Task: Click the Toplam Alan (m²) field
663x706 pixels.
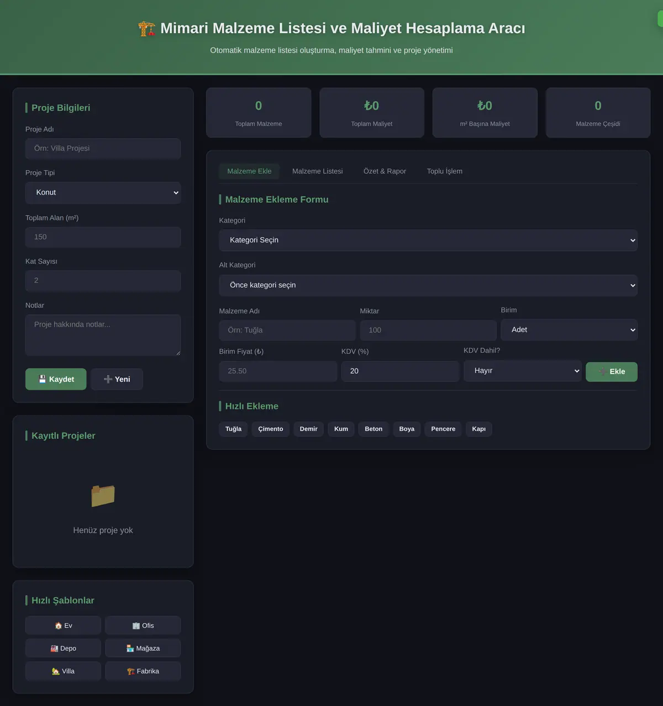Action: pos(103,237)
